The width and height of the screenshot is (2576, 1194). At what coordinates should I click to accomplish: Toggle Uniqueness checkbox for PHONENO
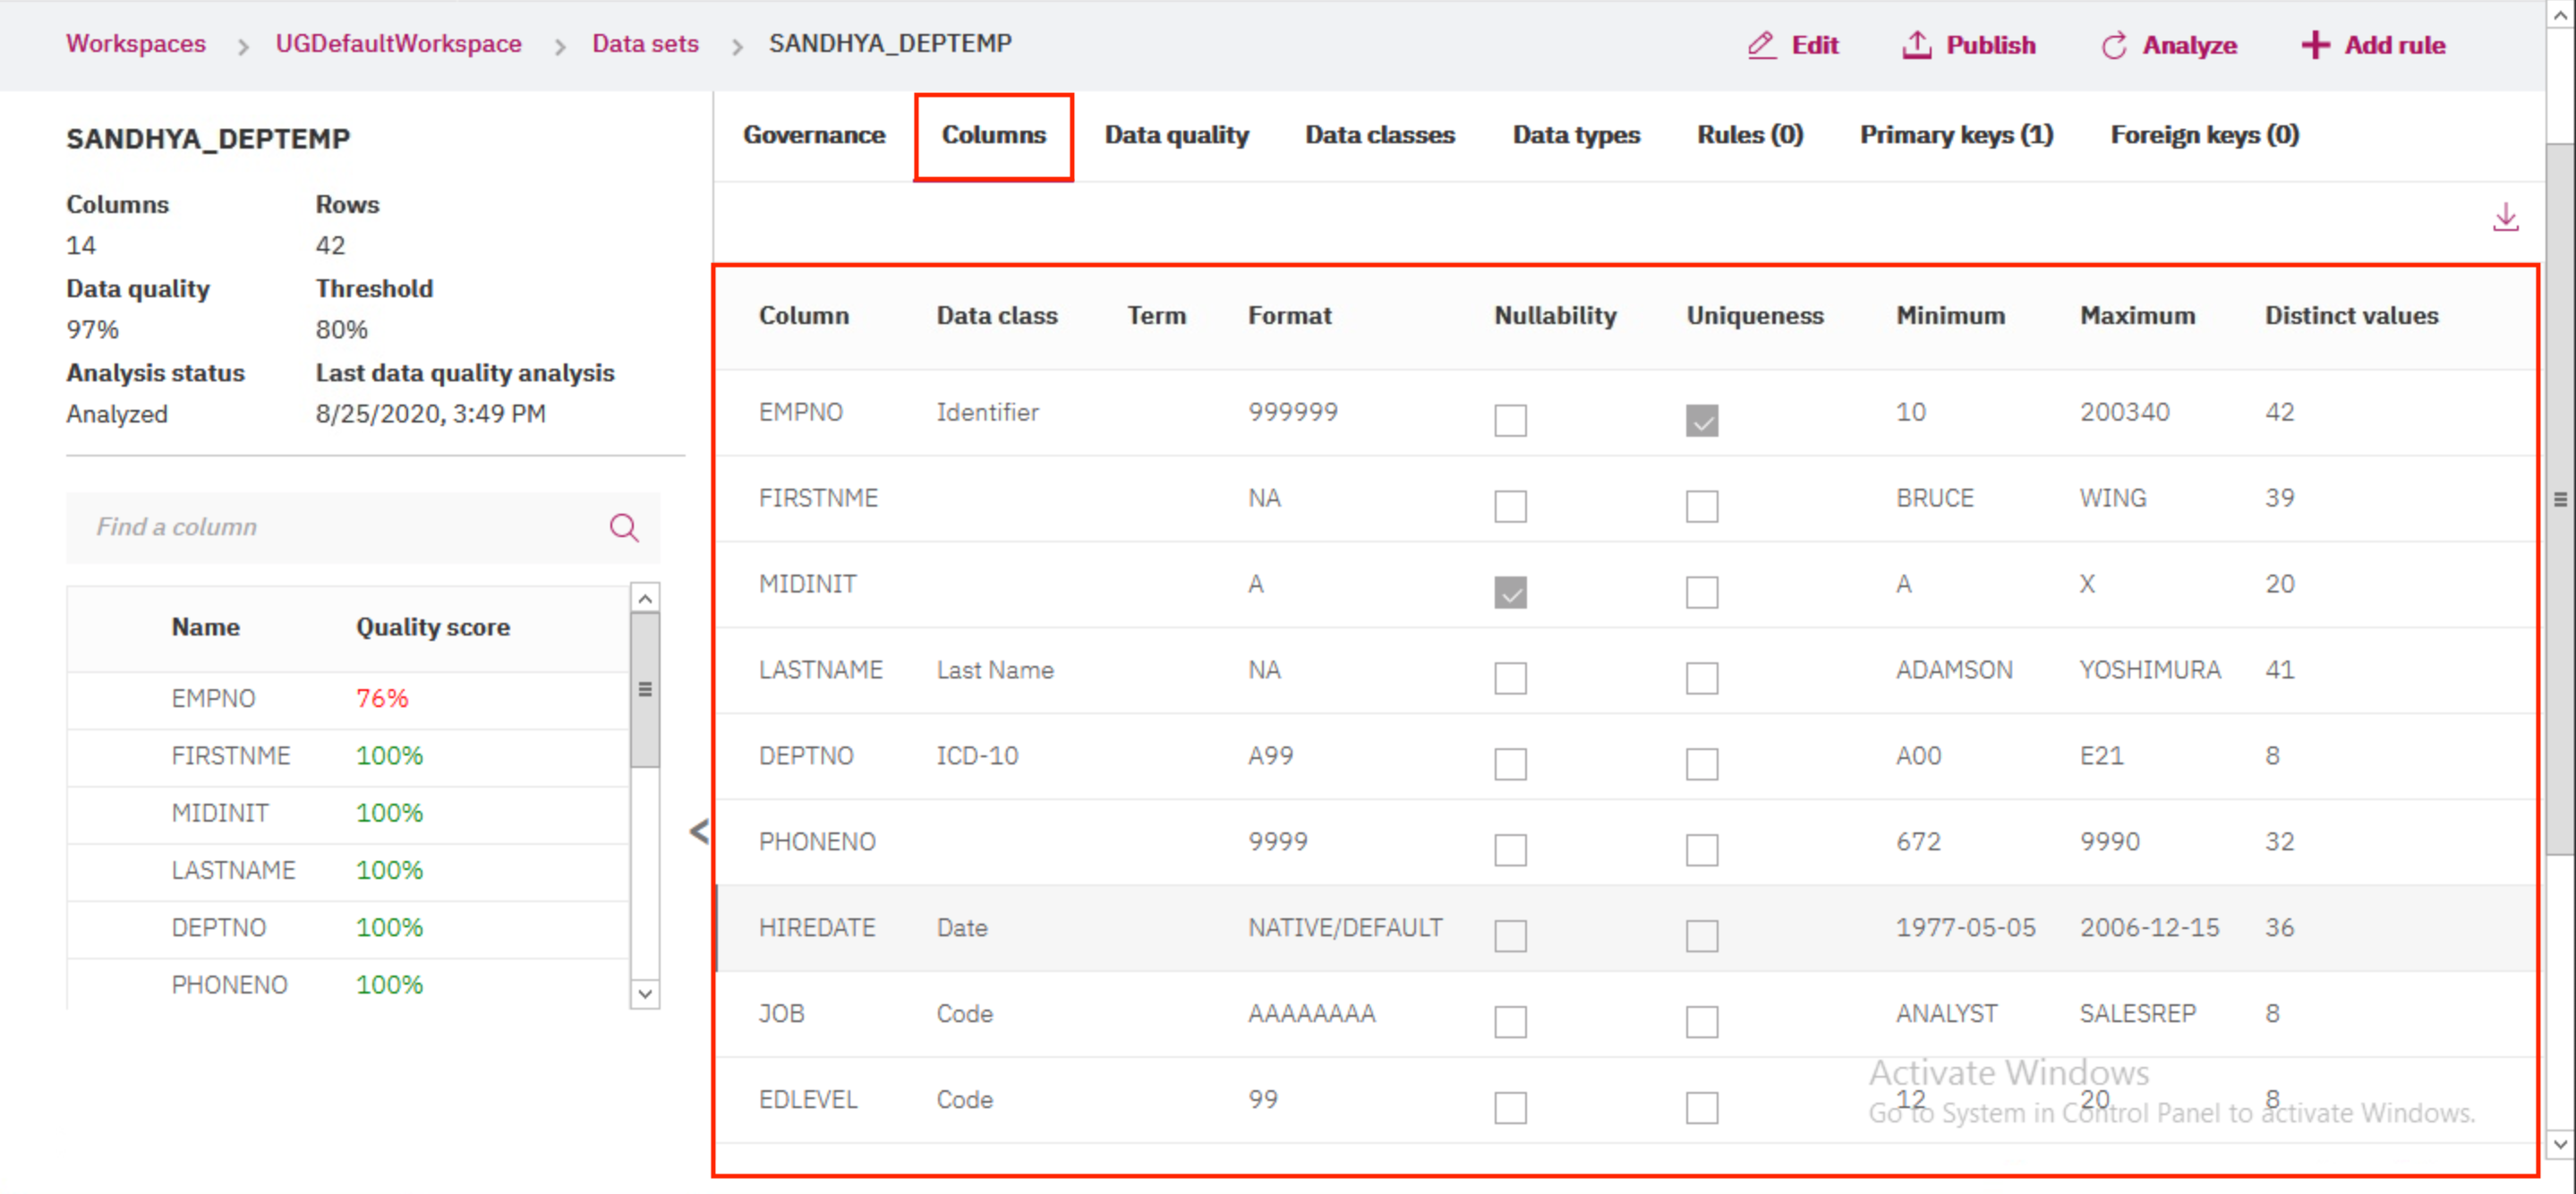click(1701, 850)
